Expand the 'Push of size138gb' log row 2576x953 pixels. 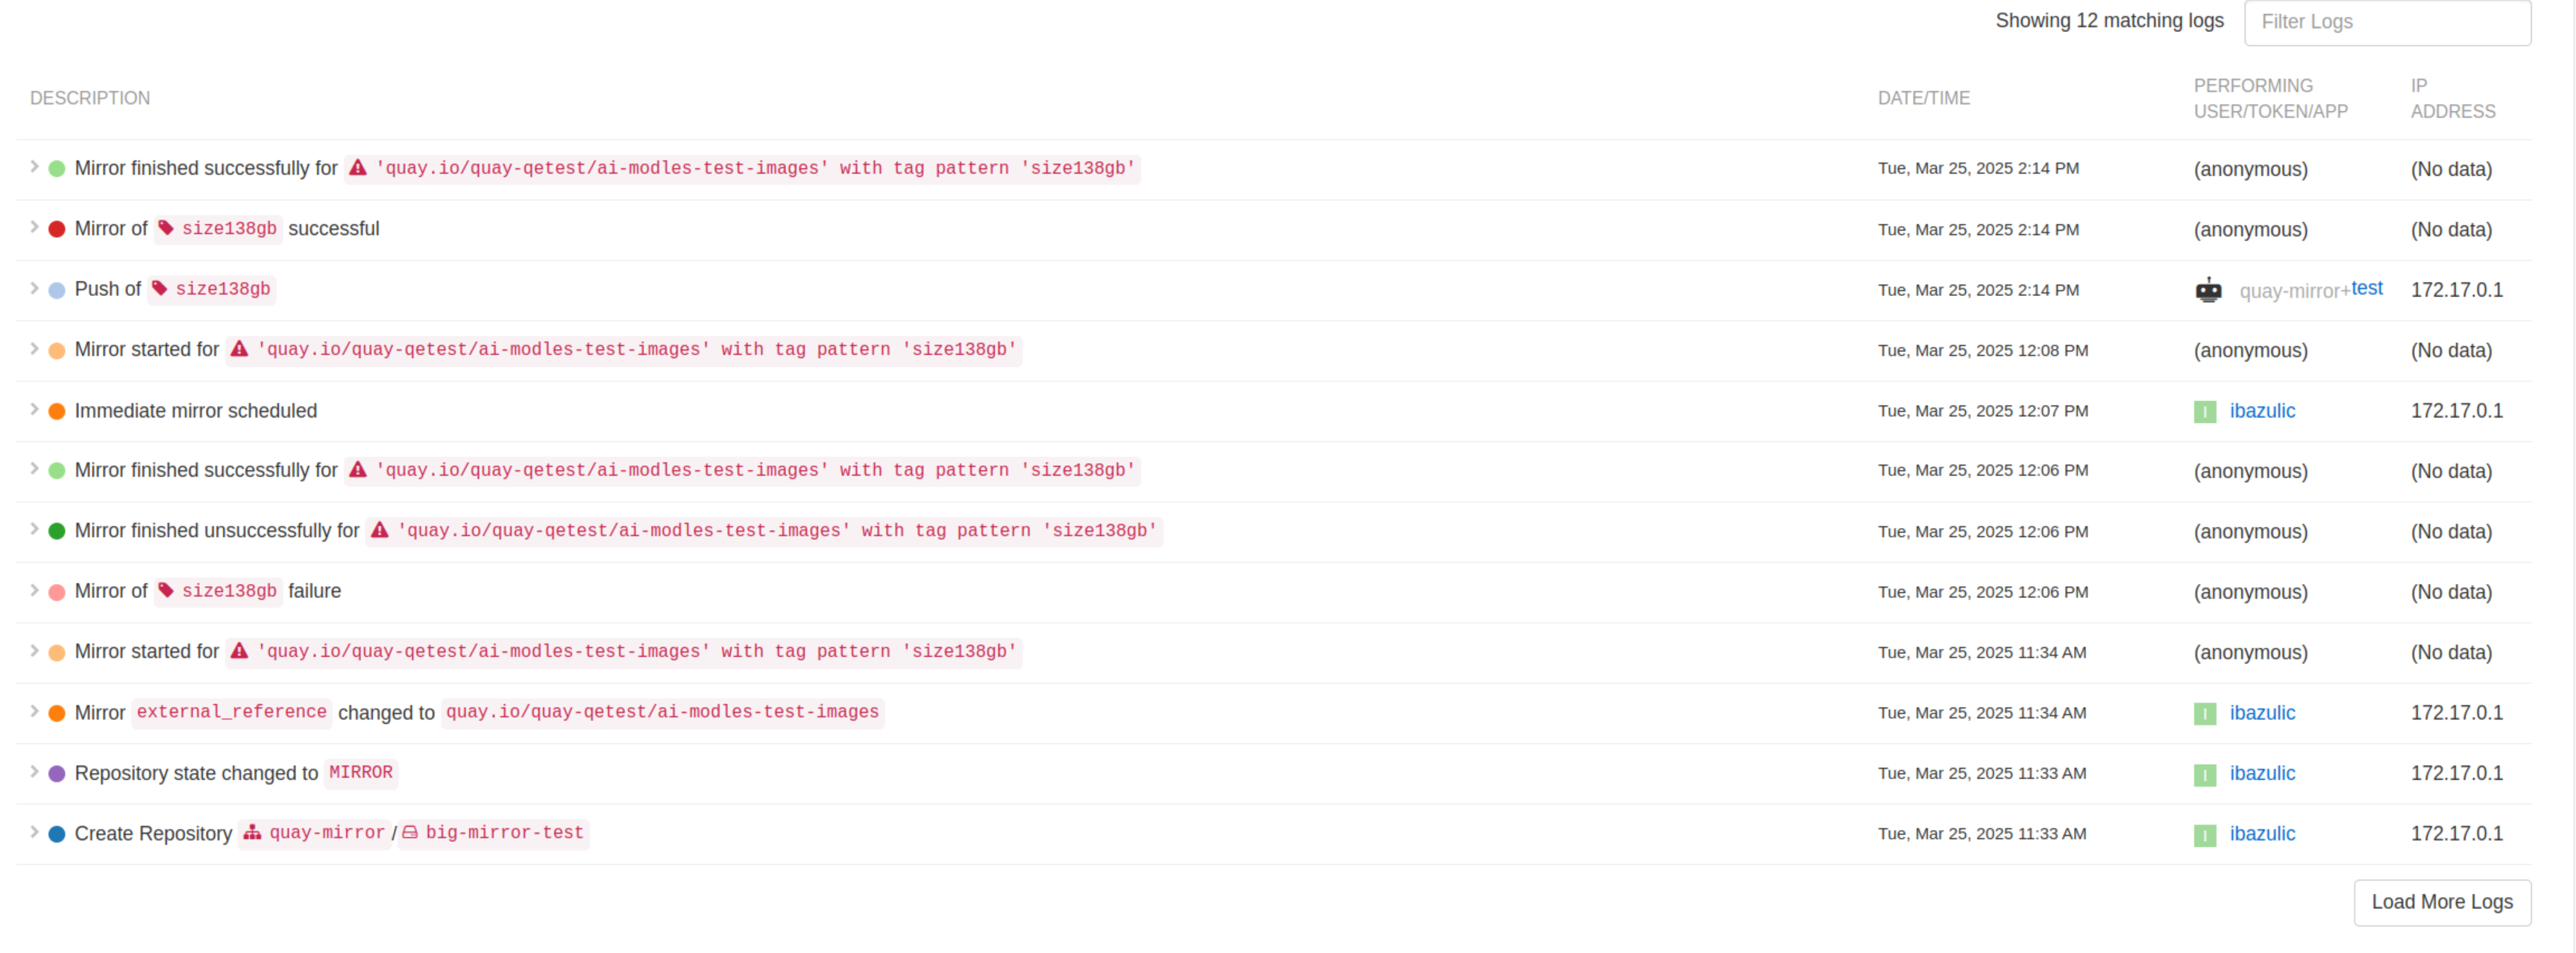point(34,288)
